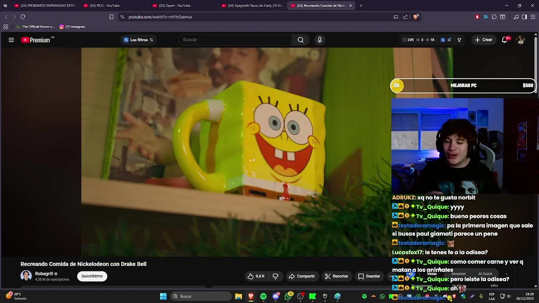
Task: Open the YouTube account avatar menu
Action: click(521, 40)
